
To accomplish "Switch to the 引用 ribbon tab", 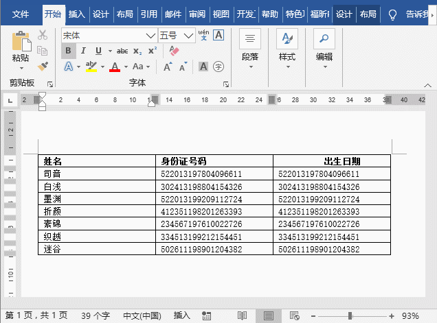I will click(149, 14).
